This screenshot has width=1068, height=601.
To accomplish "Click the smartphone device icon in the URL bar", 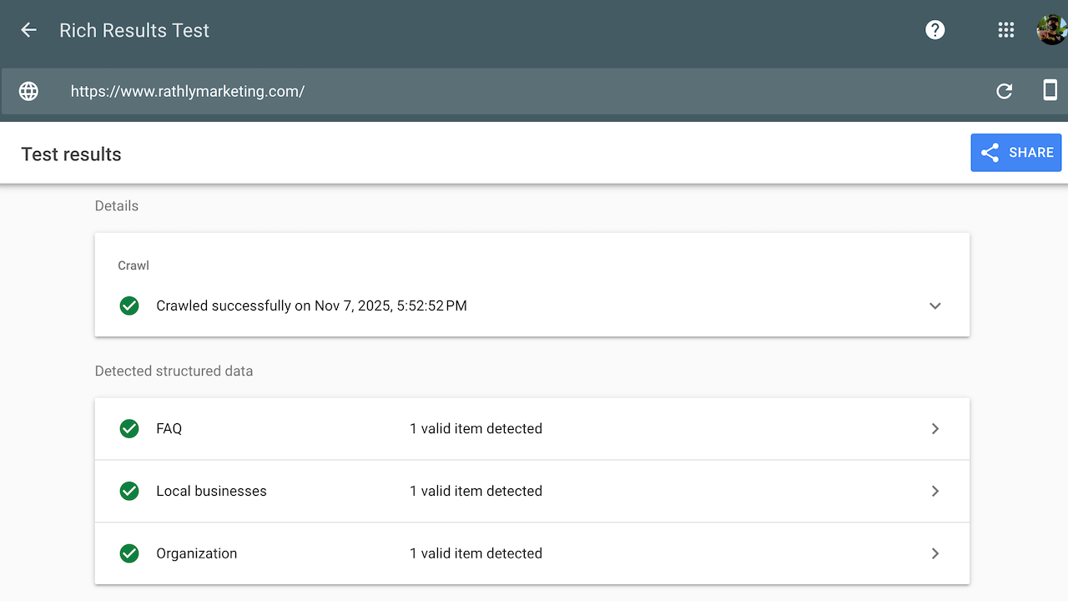I will pos(1050,90).
